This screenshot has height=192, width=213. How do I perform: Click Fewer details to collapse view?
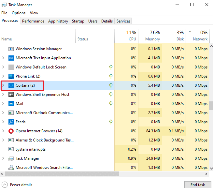(17, 185)
